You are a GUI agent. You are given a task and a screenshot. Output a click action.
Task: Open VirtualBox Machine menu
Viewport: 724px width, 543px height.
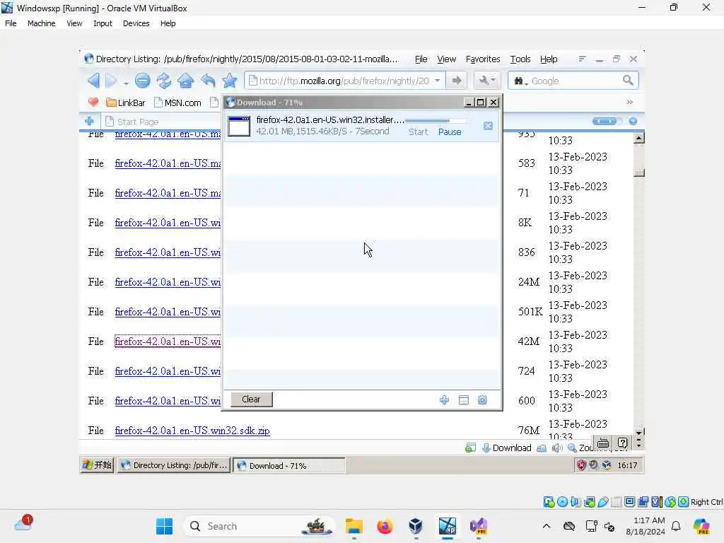tap(41, 23)
